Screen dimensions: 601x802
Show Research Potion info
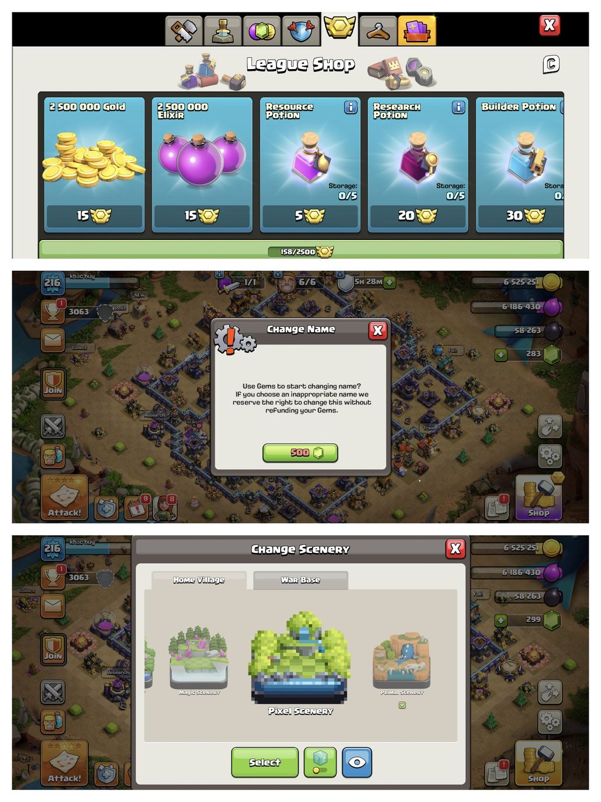458,107
